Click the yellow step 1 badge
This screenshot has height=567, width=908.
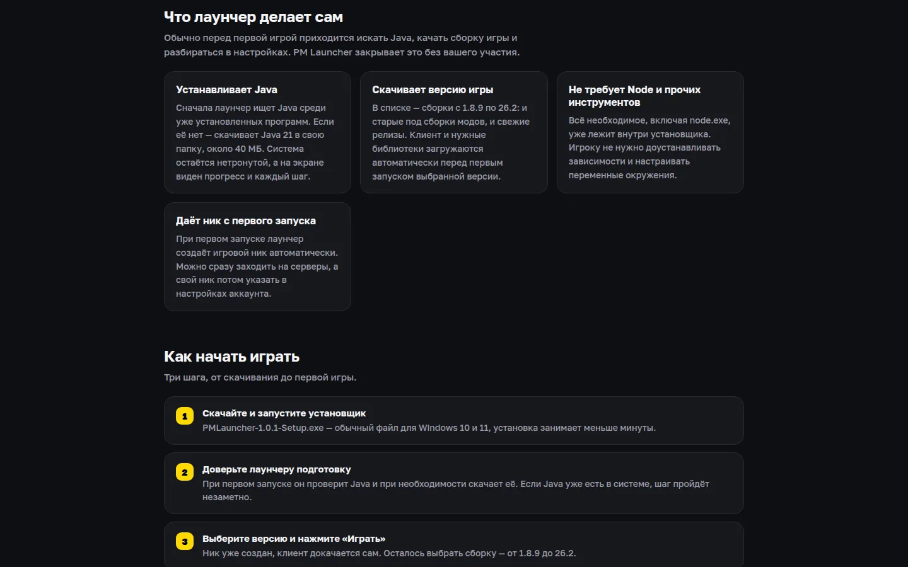click(185, 416)
